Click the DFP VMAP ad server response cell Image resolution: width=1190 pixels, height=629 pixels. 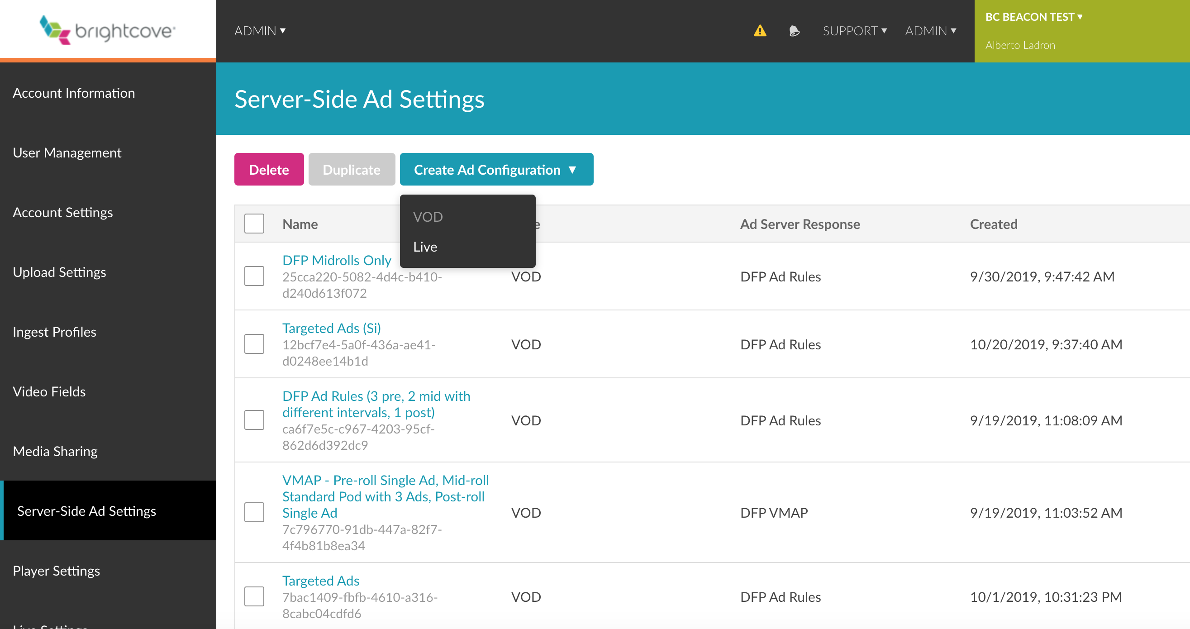coord(774,513)
